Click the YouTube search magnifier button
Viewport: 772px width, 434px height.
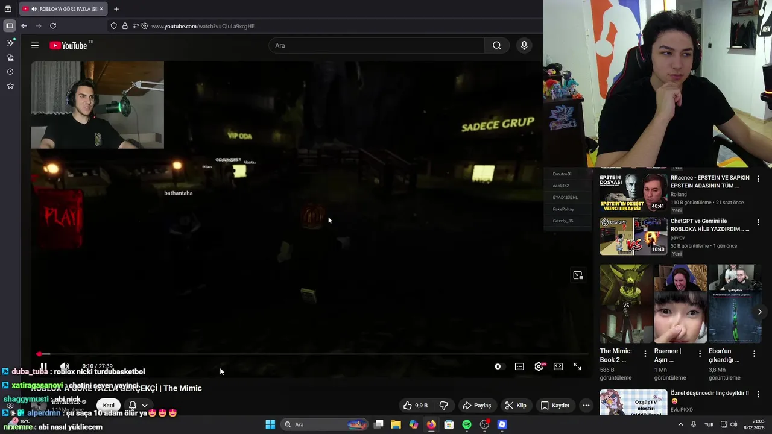[x=496, y=45]
